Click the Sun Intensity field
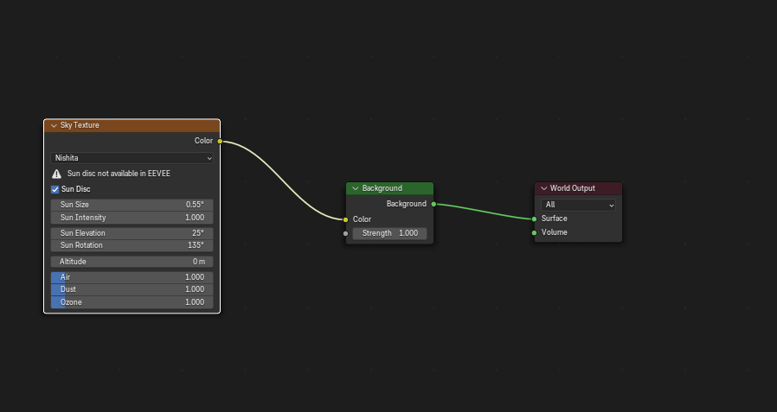The width and height of the screenshot is (777, 412). pos(132,218)
